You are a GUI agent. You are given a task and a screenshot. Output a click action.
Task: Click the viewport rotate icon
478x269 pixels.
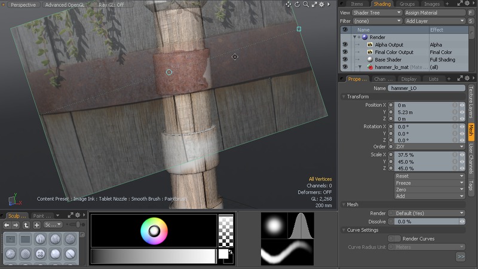point(297,5)
